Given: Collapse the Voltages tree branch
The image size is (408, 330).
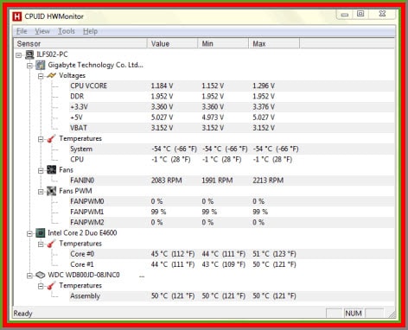Looking at the screenshot, I should pos(41,76).
